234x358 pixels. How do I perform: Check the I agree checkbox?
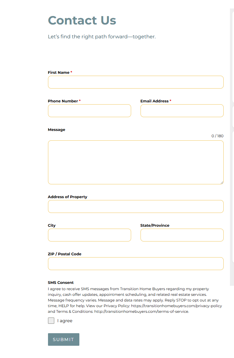tap(51, 321)
